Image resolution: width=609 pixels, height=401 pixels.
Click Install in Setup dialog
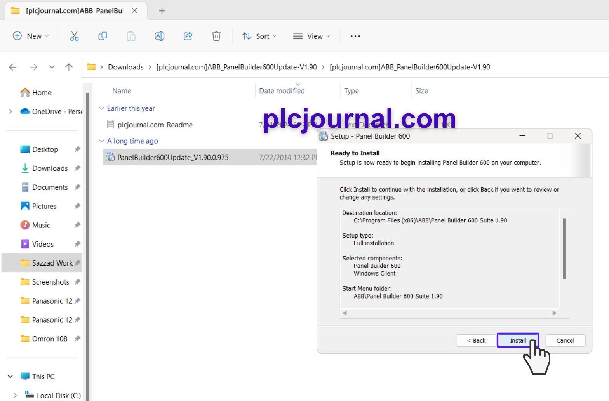pyautogui.click(x=518, y=340)
